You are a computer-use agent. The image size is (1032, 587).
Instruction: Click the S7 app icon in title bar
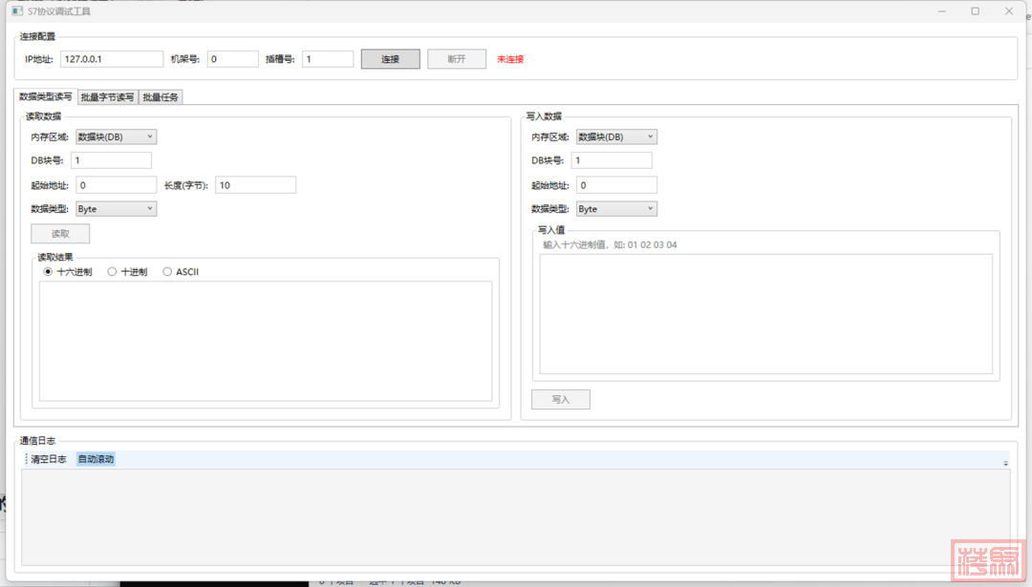pyautogui.click(x=16, y=11)
